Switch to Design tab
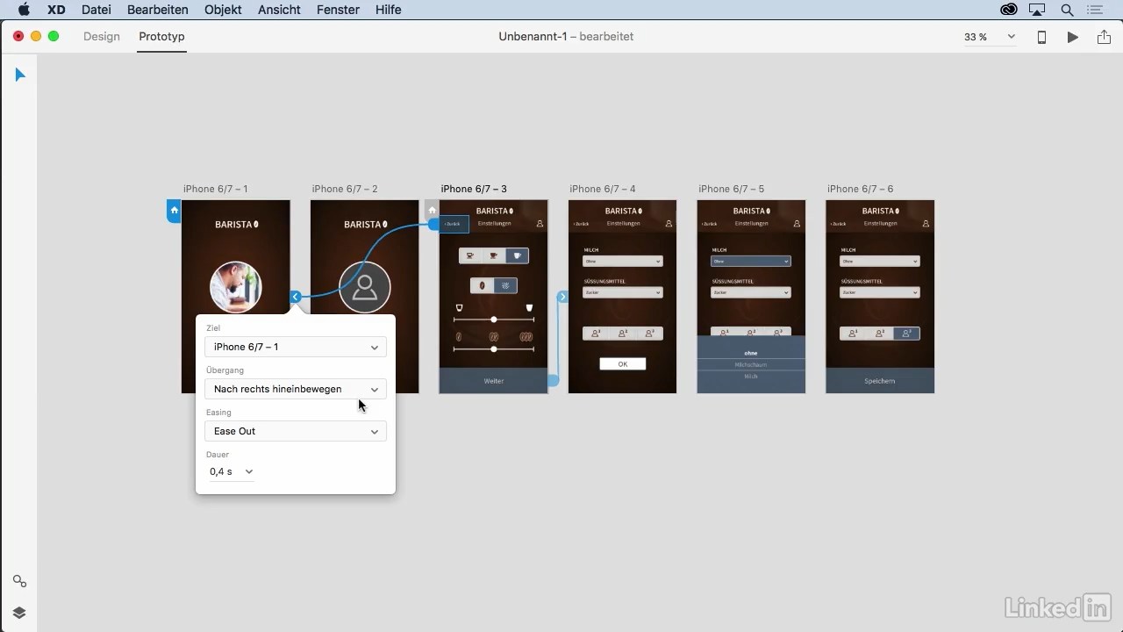 coord(102,37)
